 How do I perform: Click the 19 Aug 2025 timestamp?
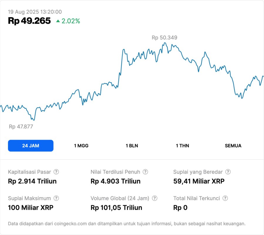coord(35,12)
